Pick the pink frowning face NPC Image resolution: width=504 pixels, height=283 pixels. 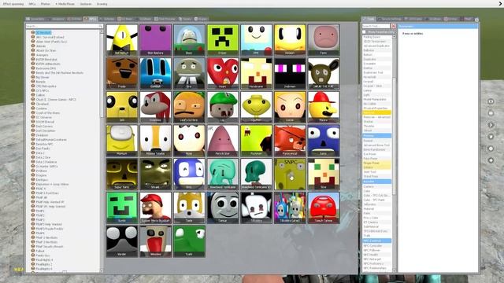click(x=324, y=40)
